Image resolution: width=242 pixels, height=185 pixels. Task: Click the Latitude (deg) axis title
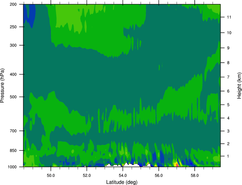122,182
